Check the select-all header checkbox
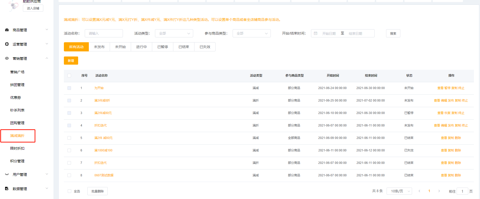 [69, 76]
